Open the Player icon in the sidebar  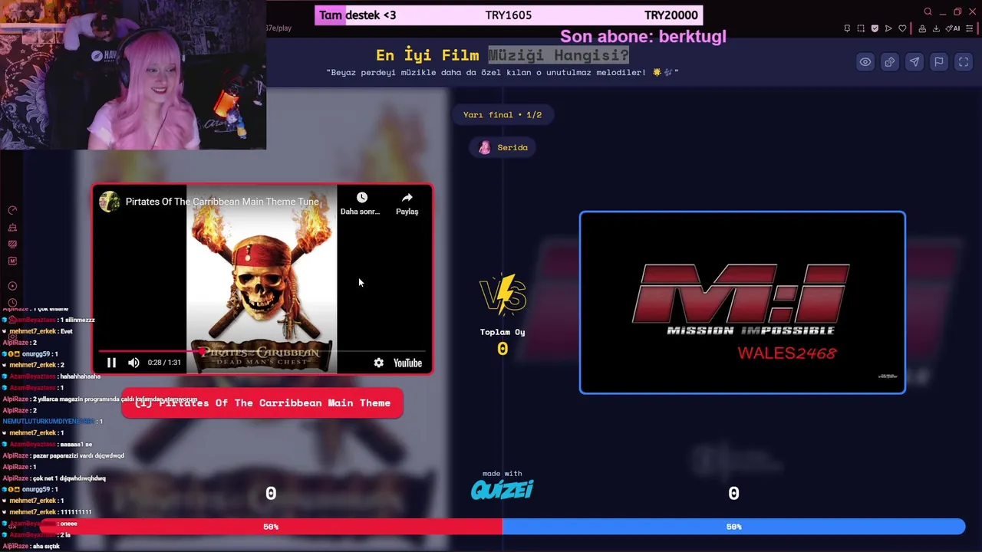point(12,286)
